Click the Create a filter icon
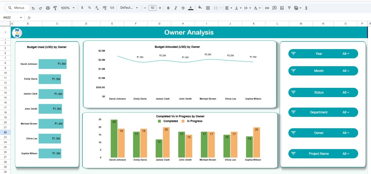 tap(289, 8)
